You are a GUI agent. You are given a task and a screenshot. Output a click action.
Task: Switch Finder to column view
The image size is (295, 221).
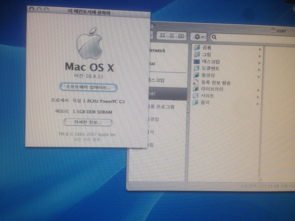click(x=181, y=36)
